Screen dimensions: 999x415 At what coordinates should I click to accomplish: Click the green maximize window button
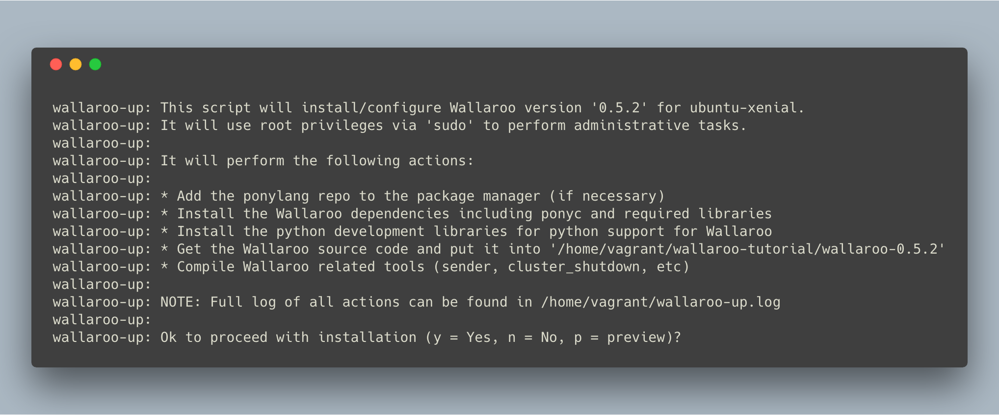click(95, 64)
